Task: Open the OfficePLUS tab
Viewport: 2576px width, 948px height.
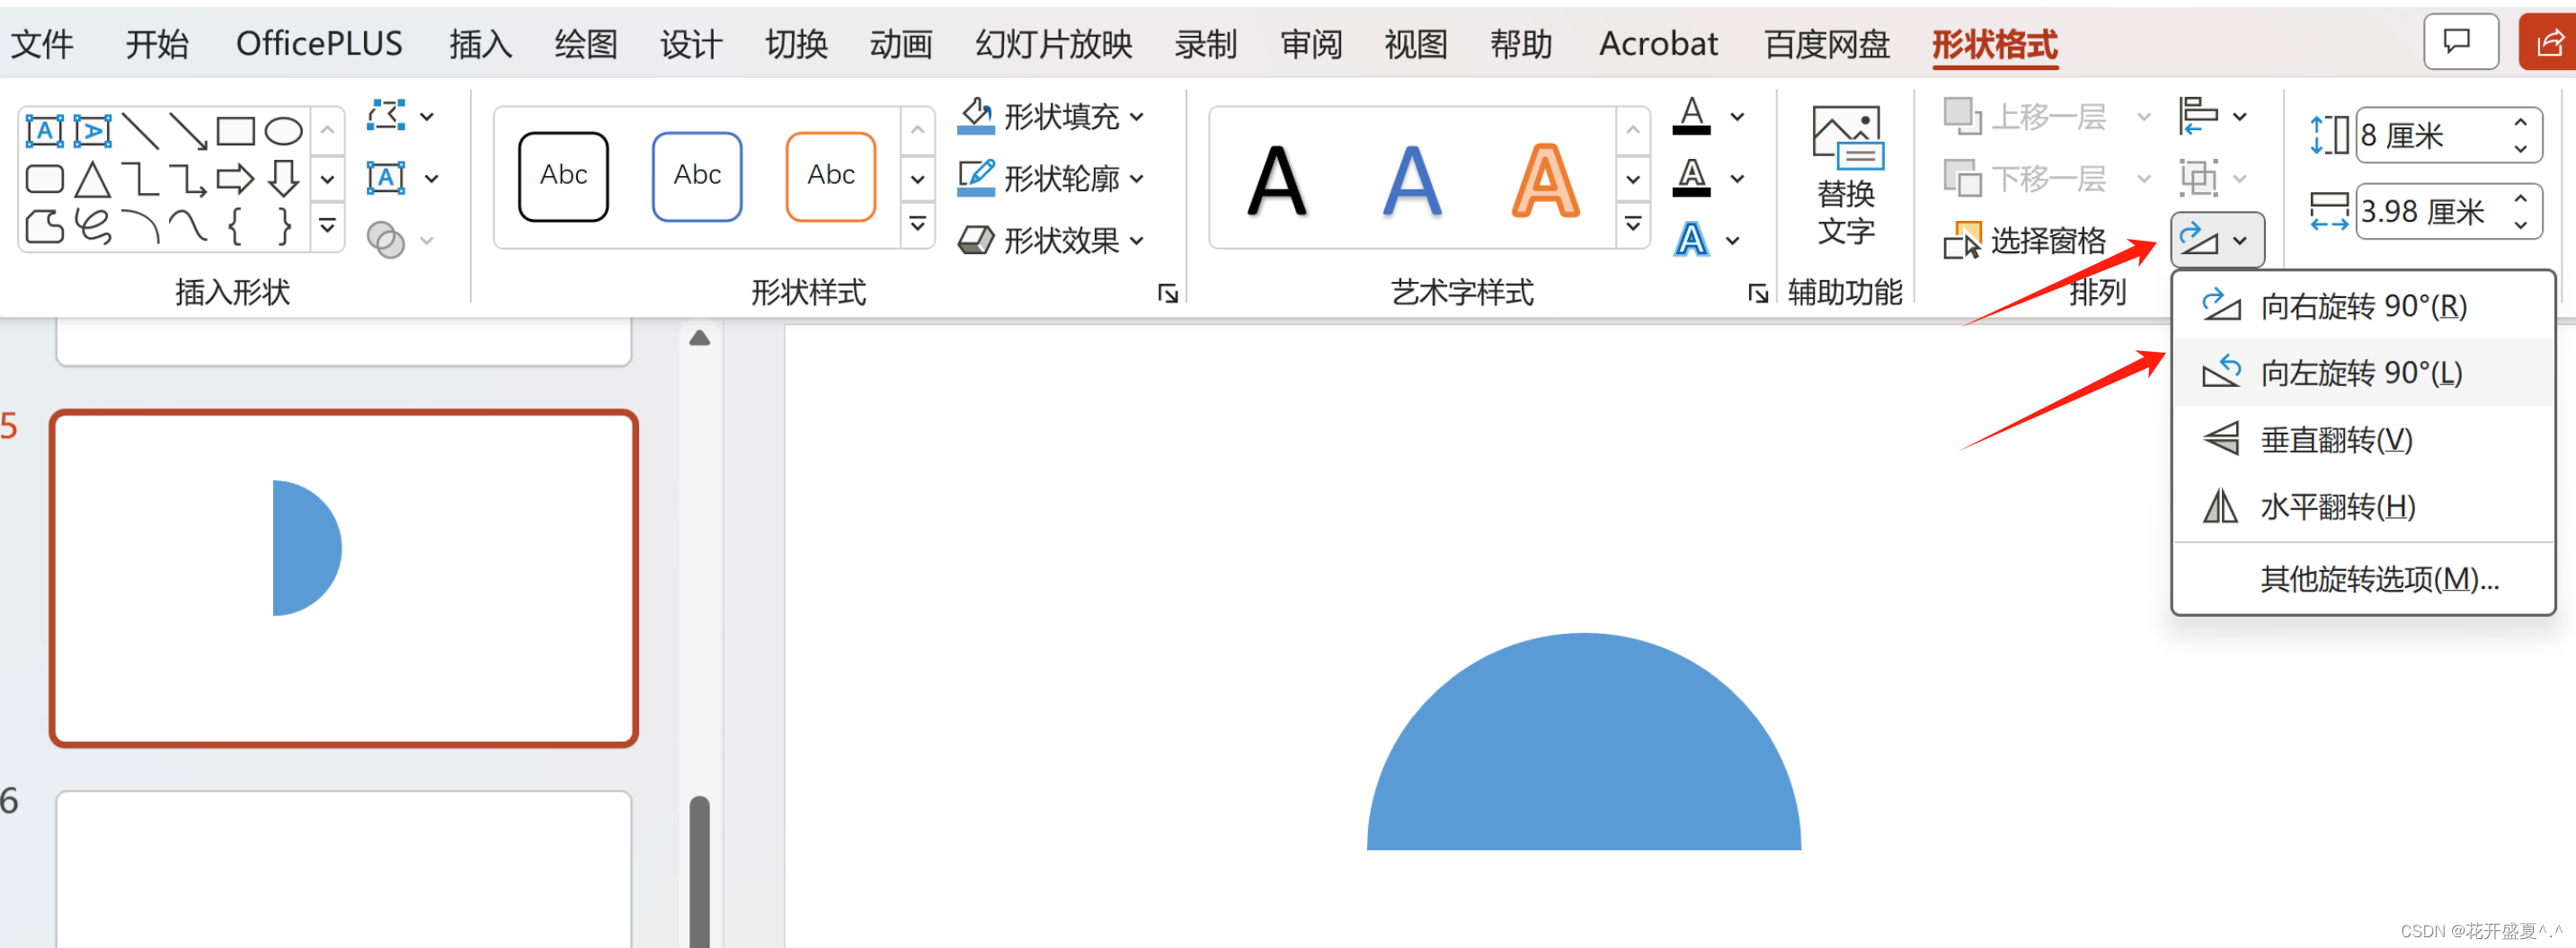Action: (x=319, y=44)
